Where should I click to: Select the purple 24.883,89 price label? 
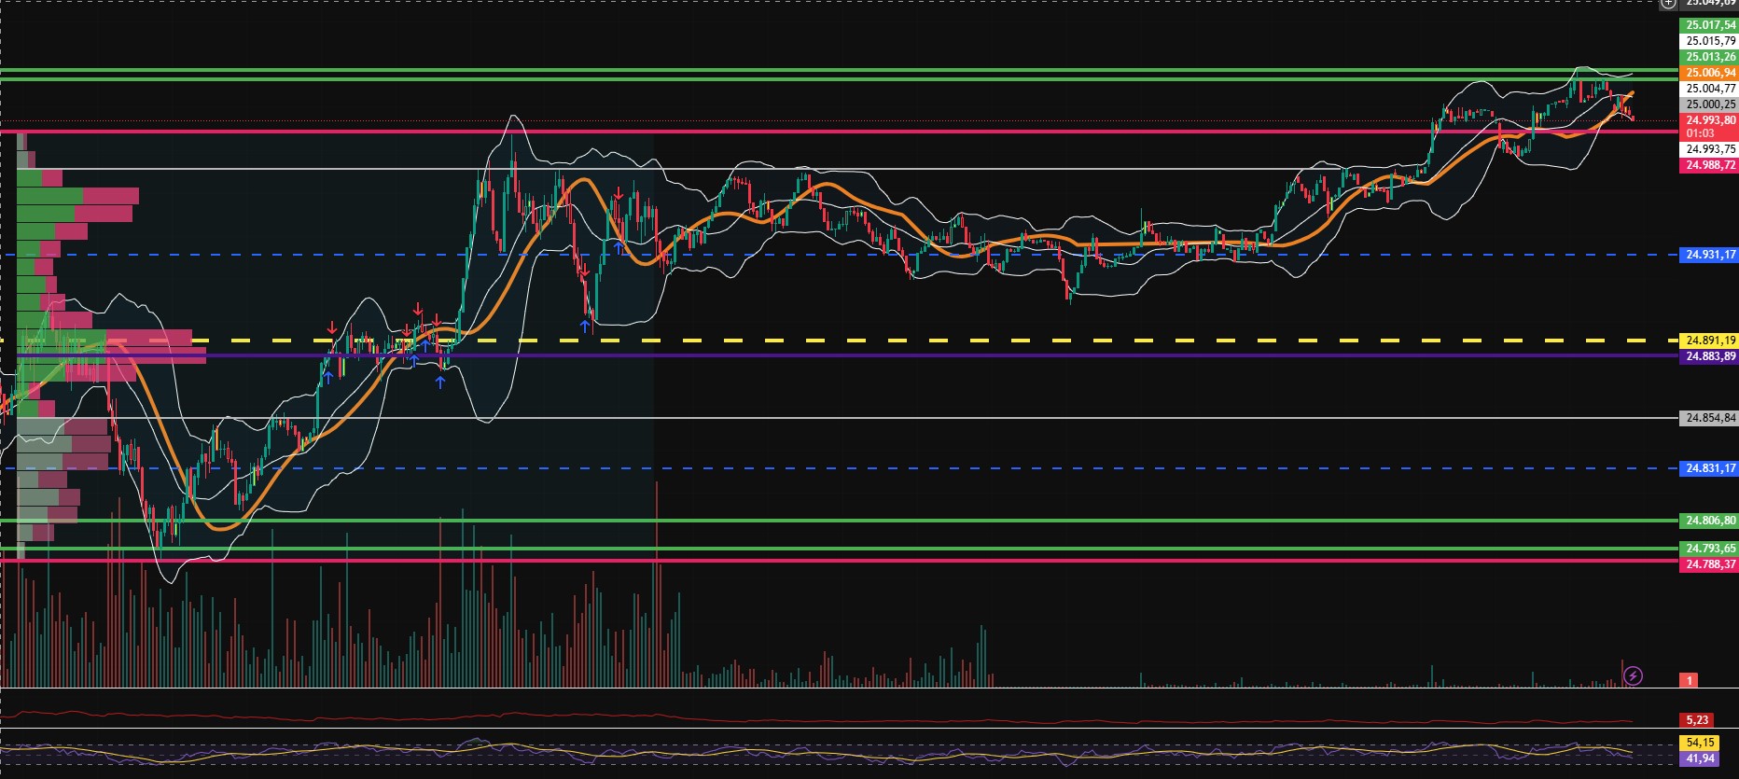tap(1709, 356)
